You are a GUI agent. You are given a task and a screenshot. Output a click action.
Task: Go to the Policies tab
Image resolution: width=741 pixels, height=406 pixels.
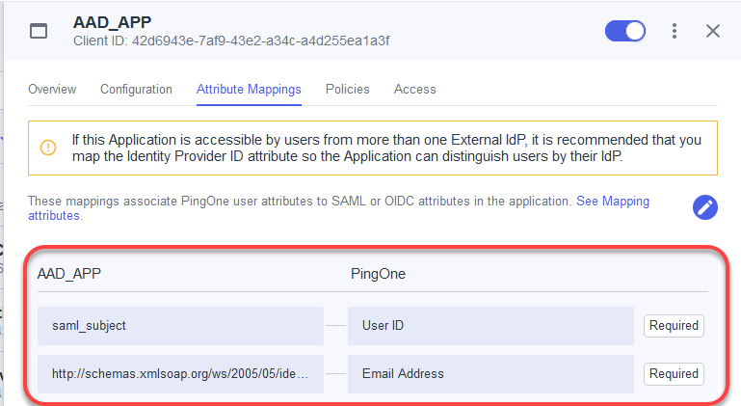click(x=347, y=89)
